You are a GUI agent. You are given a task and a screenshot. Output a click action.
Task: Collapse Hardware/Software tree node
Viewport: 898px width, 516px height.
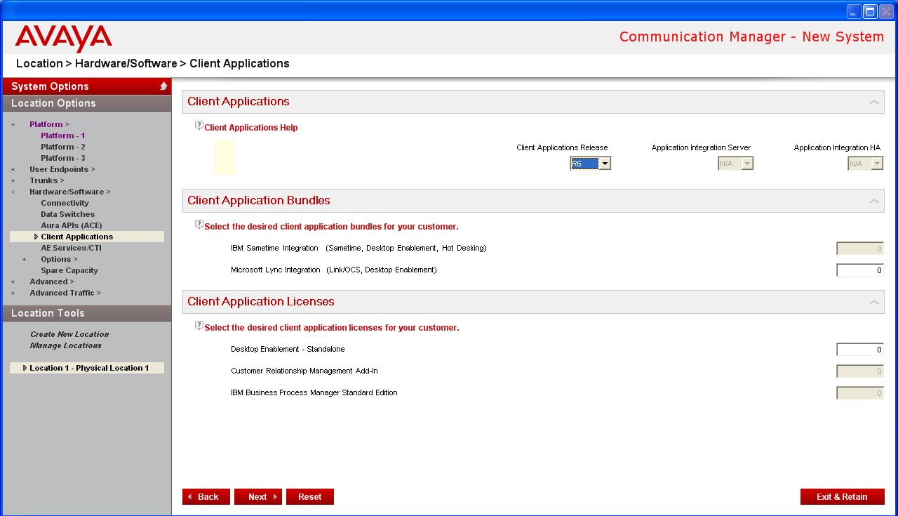[13, 192]
